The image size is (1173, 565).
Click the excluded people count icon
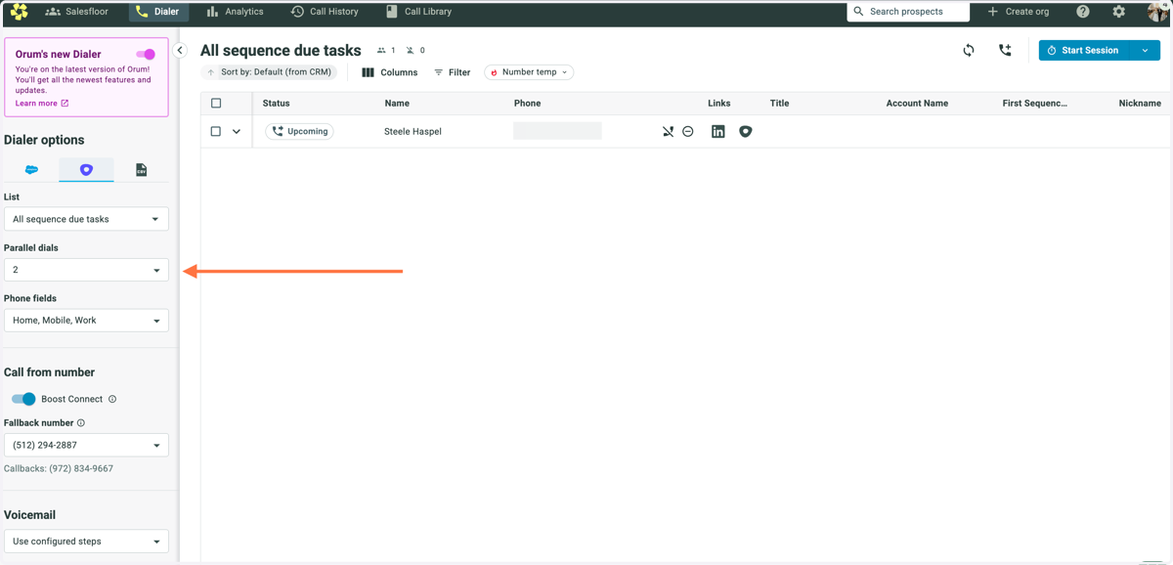click(411, 50)
